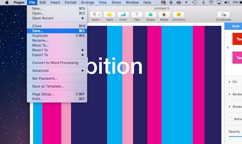This screenshot has height=144, width=242.
Task: Open the Apple menu
Action: (x=7, y=2)
